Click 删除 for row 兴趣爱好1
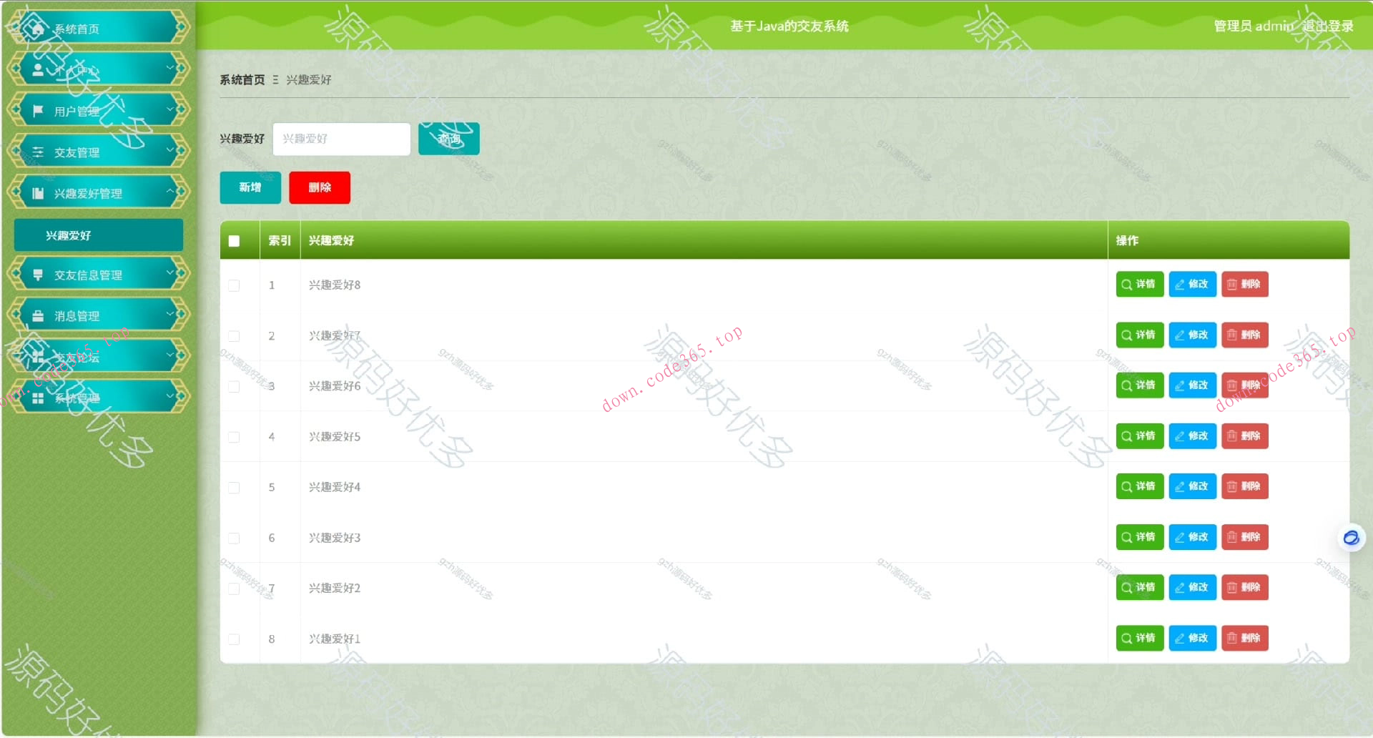Screen dimensions: 1373x738 coord(1245,638)
